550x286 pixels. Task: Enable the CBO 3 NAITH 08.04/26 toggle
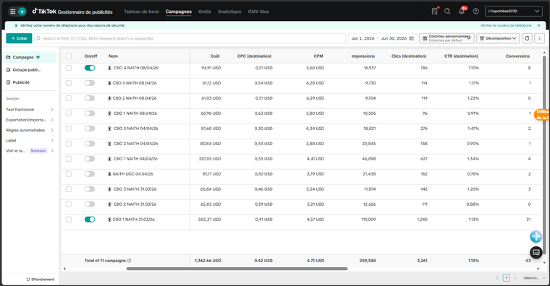coord(90,83)
